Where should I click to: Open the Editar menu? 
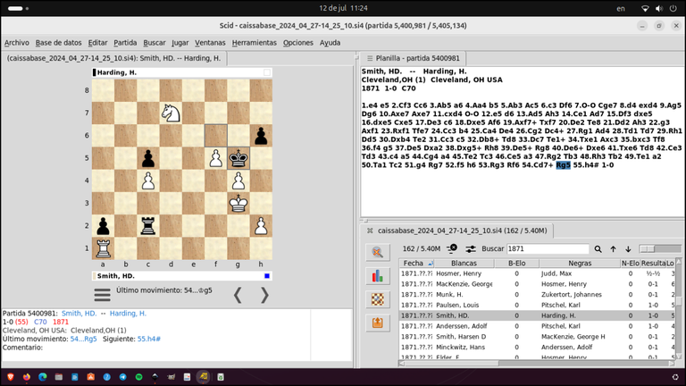click(97, 43)
